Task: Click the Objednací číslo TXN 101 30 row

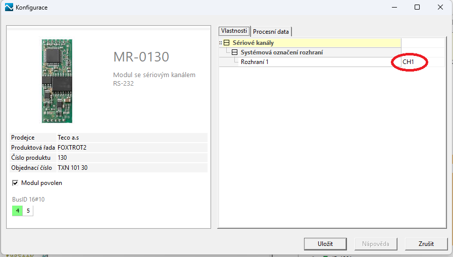Action: (109, 168)
